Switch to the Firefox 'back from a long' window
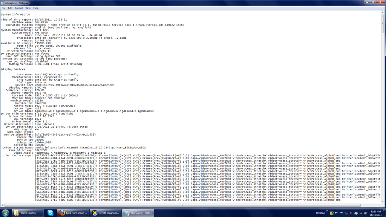The width and height of the screenshot is (386, 217). 73,213
